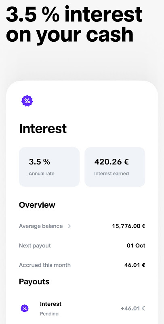164x324 pixels.
Task: Click the percent icon beside the pending payout
Action: coord(25,309)
